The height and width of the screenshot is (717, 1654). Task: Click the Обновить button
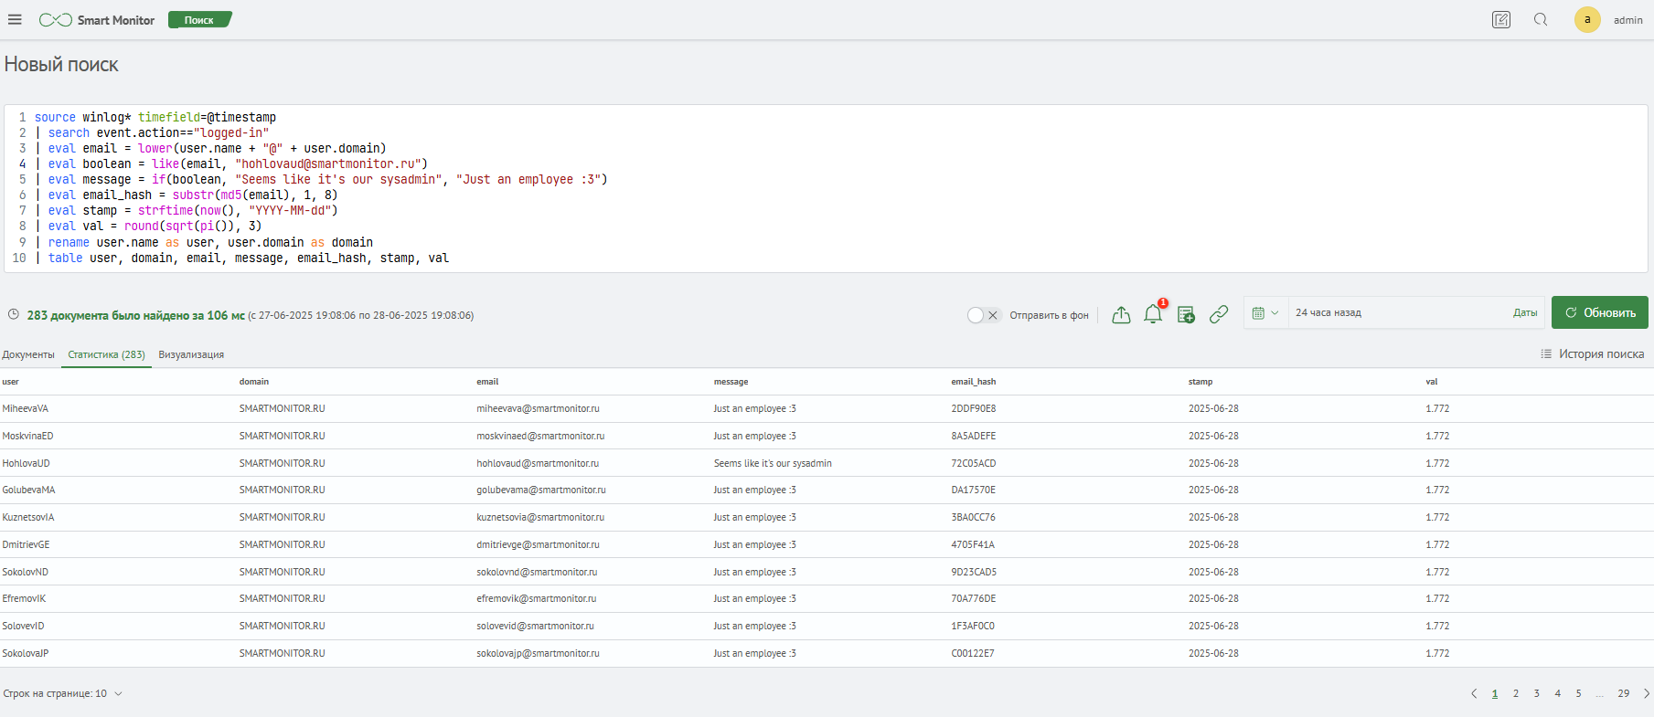click(x=1599, y=312)
